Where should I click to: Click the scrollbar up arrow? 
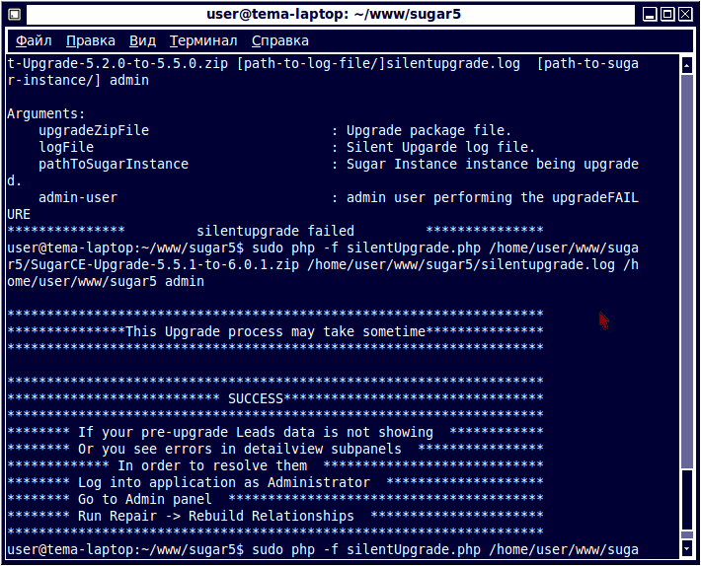coord(687,64)
